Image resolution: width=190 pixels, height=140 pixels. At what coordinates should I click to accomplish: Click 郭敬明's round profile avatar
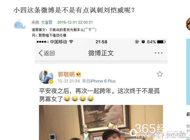(46, 77)
